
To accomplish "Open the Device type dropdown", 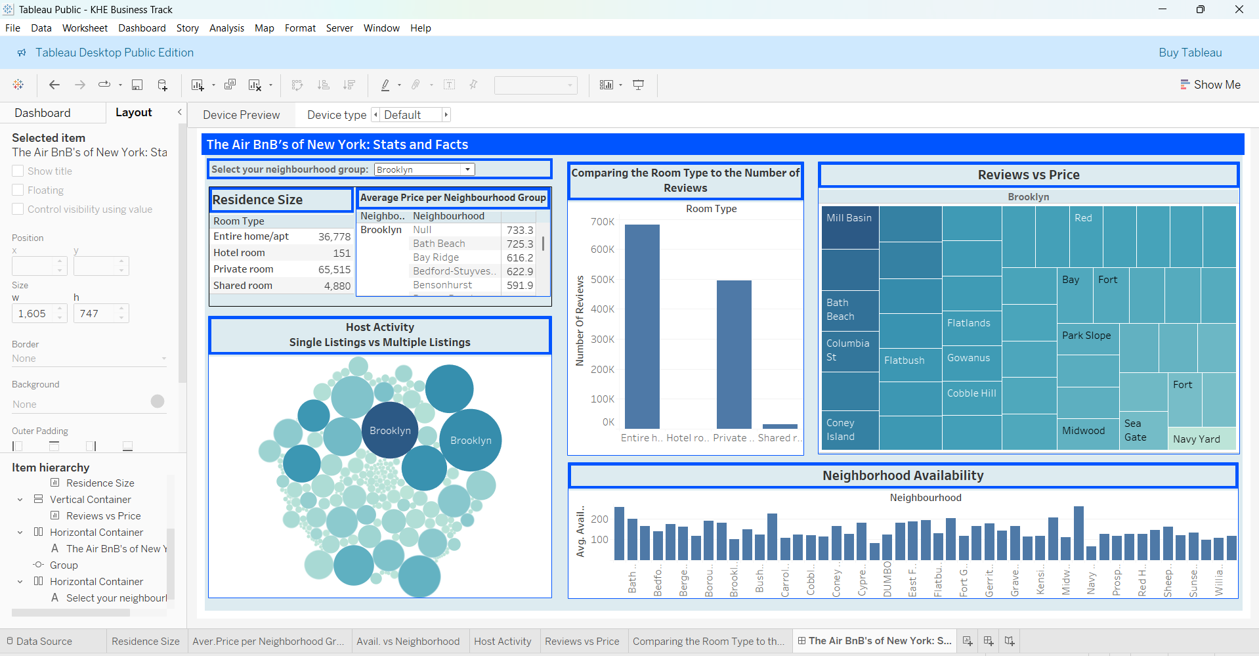I will [411, 114].
